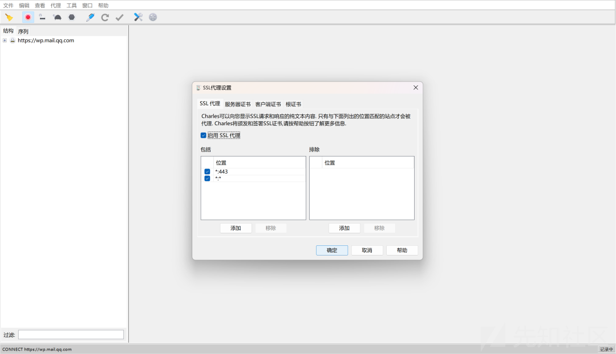Click the 取消 button
Image resolution: width=616 pixels, height=354 pixels.
(x=367, y=250)
